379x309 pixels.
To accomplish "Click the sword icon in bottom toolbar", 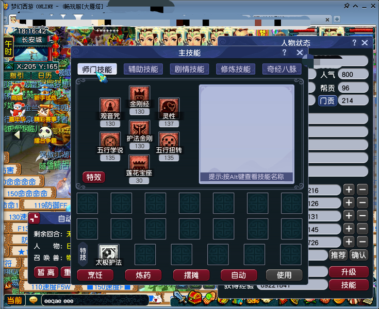I will coord(179,297).
